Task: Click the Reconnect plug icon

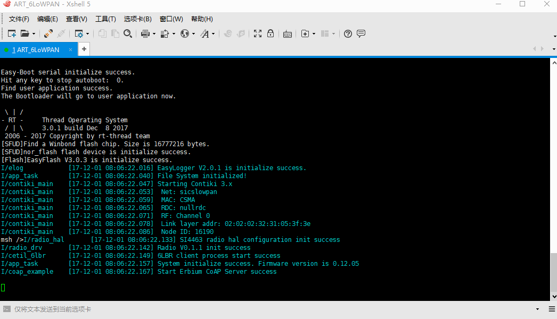Action: 48,33
